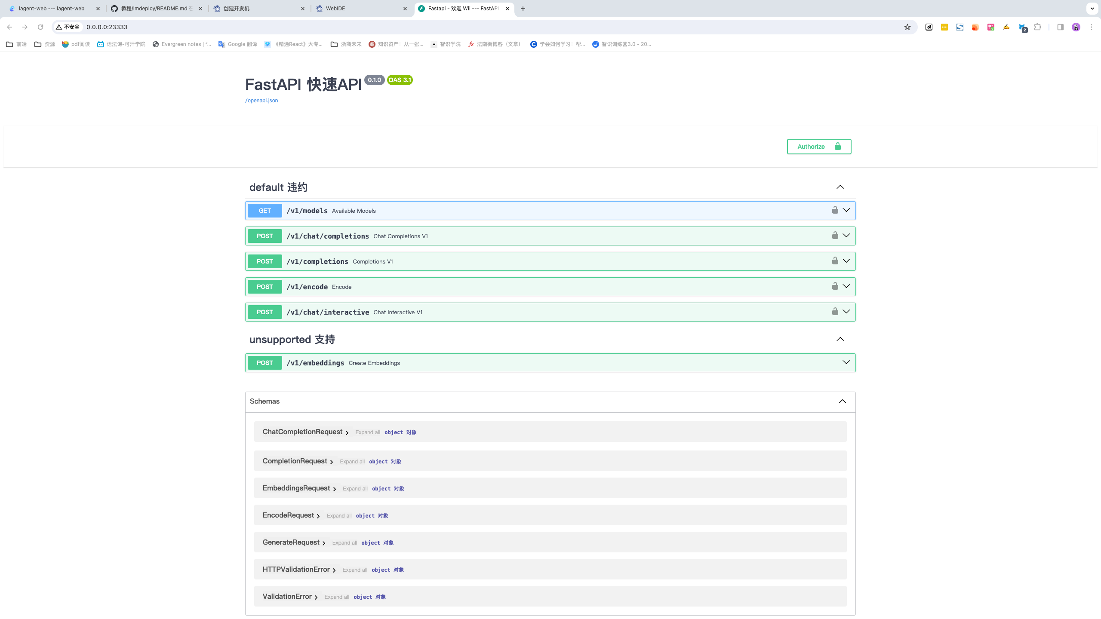Reload the page using the refresh icon
The width and height of the screenshot is (1101, 619).
click(40, 27)
